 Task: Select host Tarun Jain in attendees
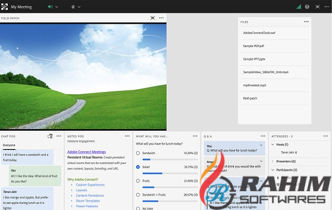289,152
